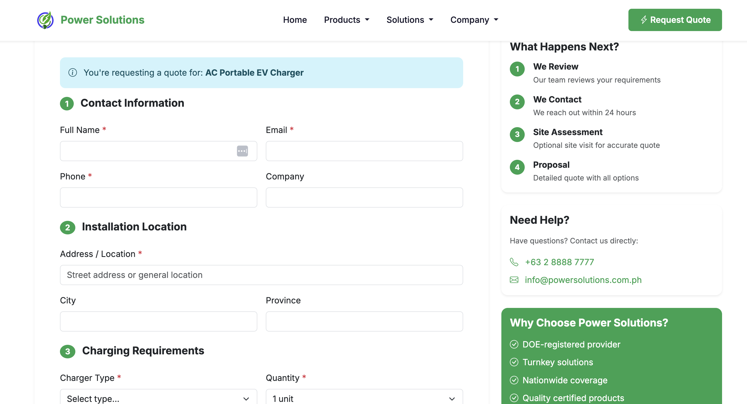Image resolution: width=747 pixels, height=404 pixels.
Task: Expand the Products navigation menu
Action: [346, 20]
